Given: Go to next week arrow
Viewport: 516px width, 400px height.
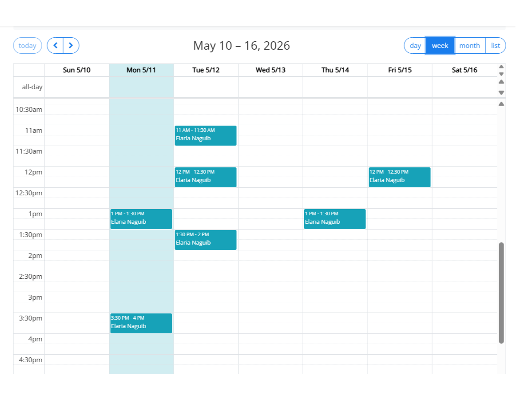Looking at the screenshot, I should point(71,45).
